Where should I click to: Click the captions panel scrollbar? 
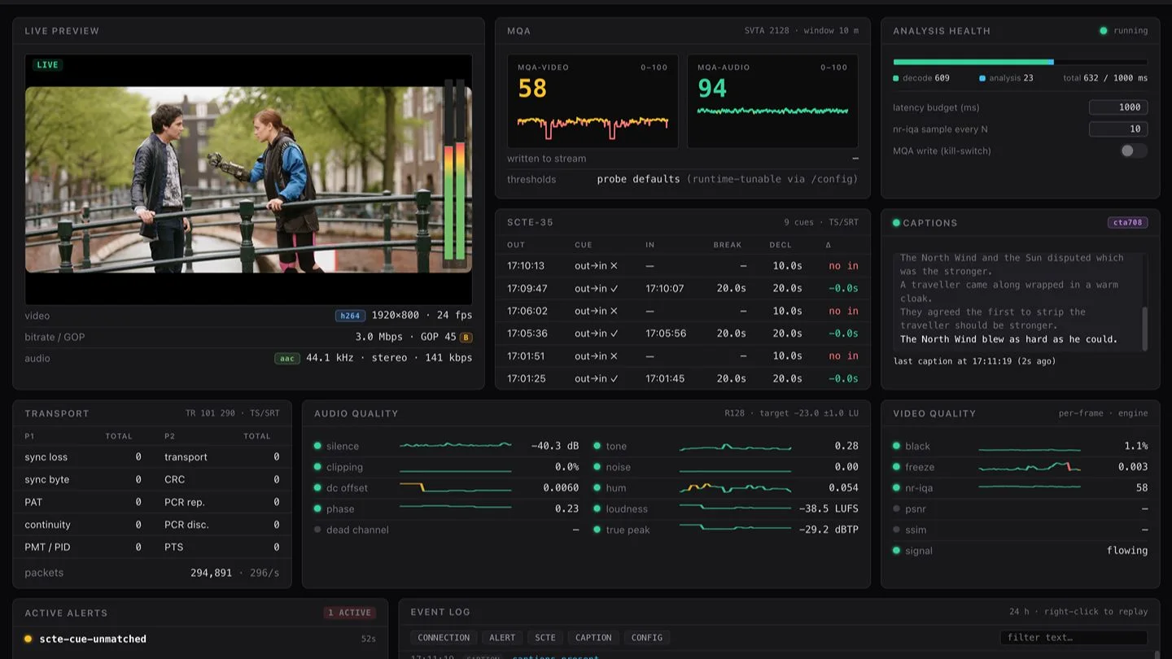coord(1145,329)
